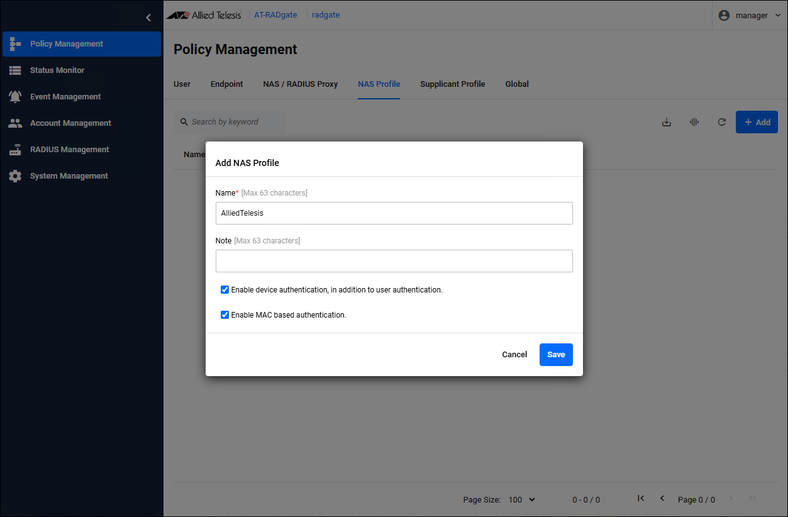Collapse the sidebar with the chevron icon
This screenshot has height=517, width=788.
[148, 18]
